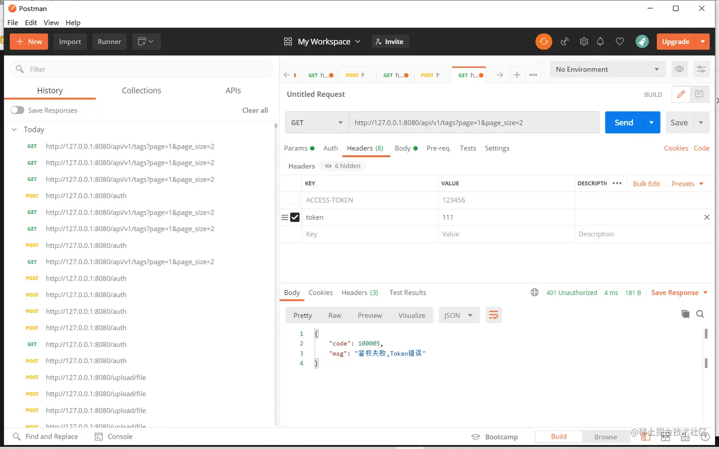Screen dimensions: 719x449
Task: Switch to Collections tab
Action: (x=141, y=90)
